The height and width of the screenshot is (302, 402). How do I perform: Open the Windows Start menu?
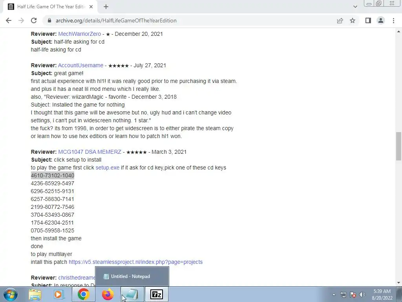pos(11,294)
